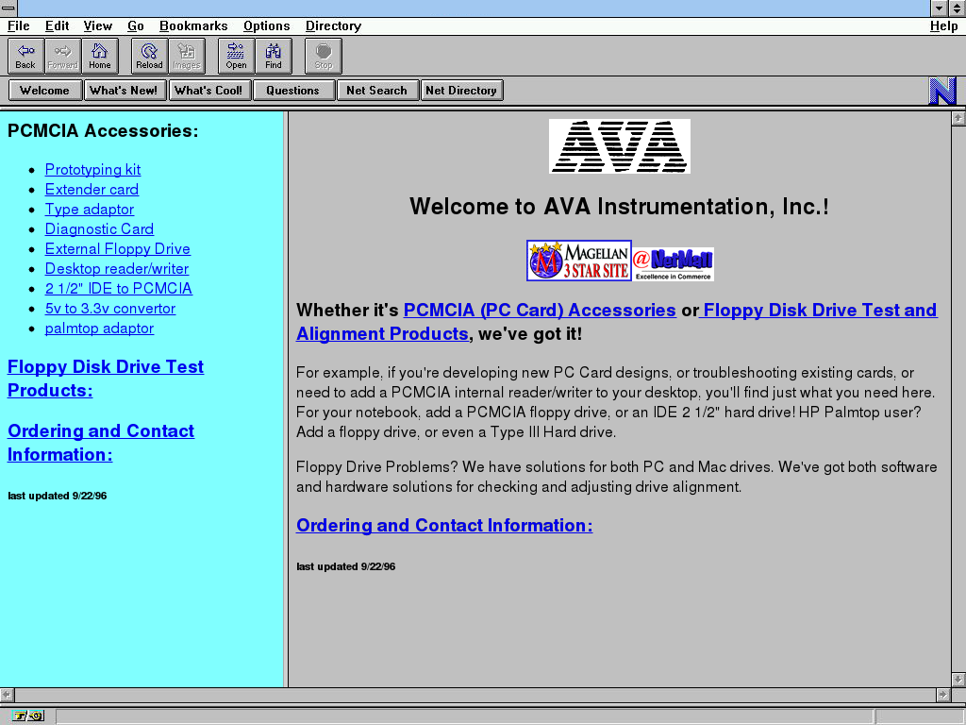Click the Back toolbar button

(25, 56)
